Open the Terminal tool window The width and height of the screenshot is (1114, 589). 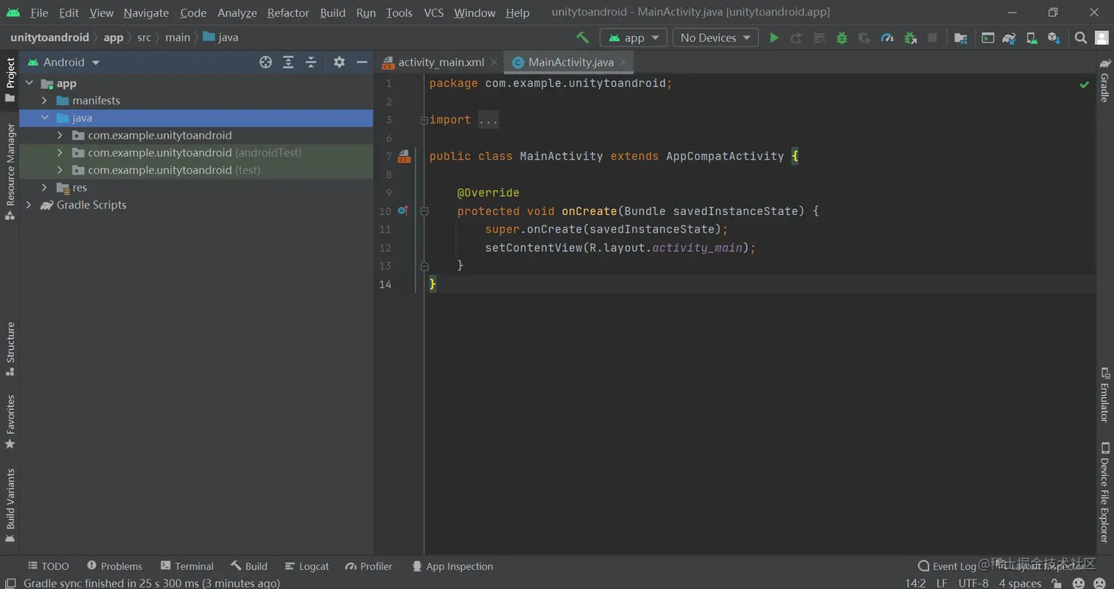point(186,566)
